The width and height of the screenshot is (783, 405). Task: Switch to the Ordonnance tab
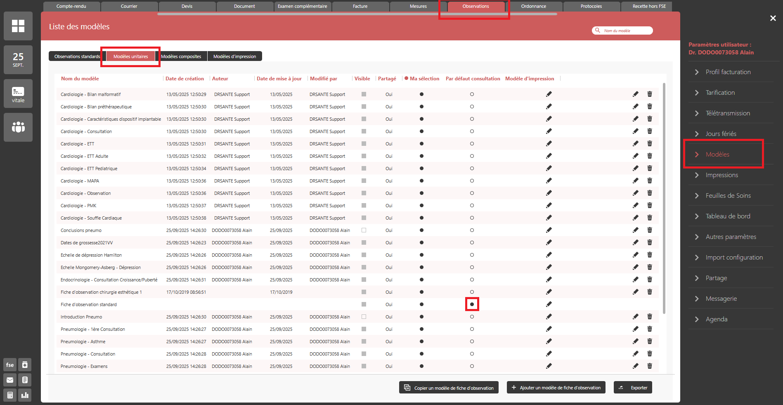[533, 6]
